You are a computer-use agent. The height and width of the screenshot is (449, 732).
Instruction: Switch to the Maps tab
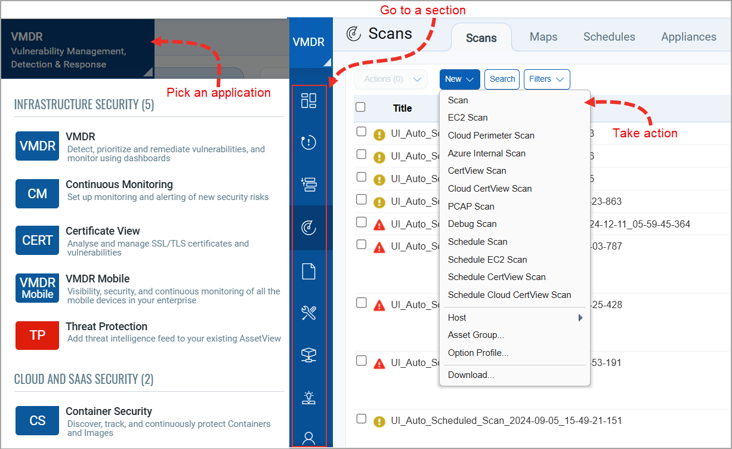pyautogui.click(x=543, y=37)
